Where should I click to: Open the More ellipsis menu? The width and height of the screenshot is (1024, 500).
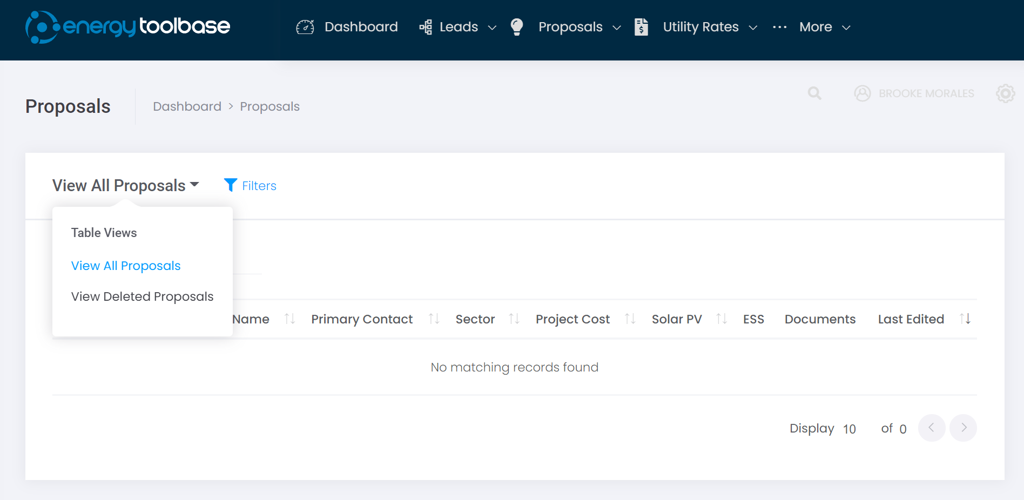(x=779, y=26)
